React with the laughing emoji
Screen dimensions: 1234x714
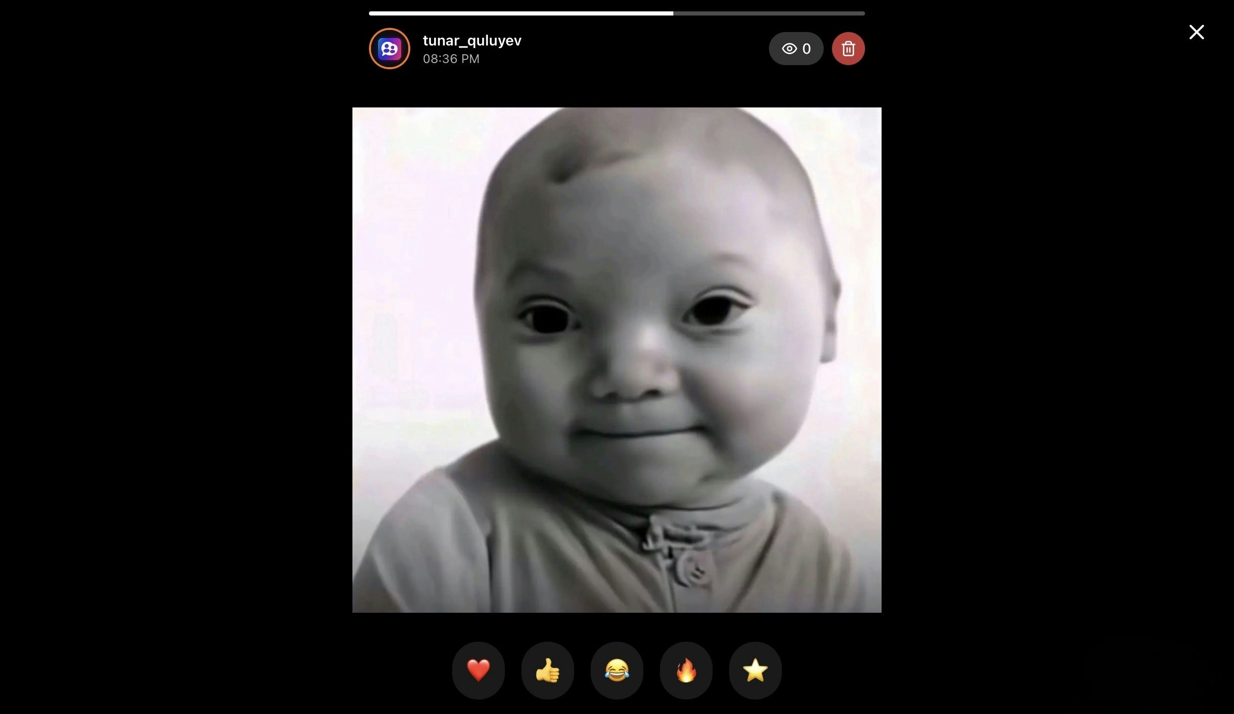point(616,670)
